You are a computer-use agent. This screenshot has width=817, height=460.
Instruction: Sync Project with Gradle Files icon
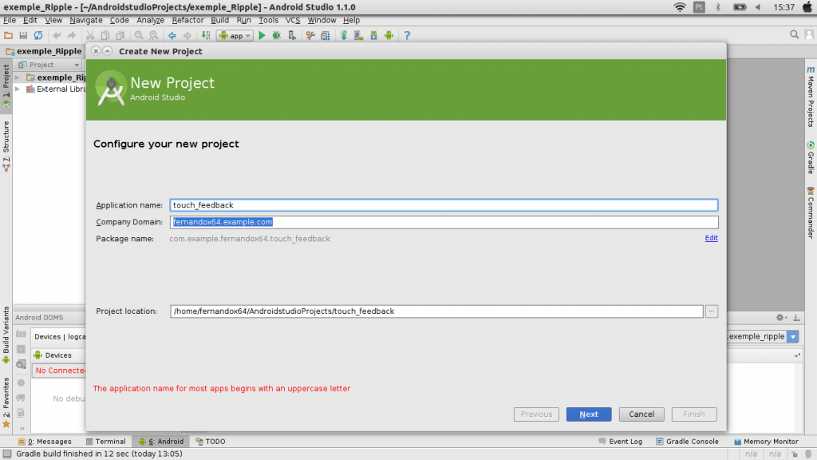344,35
